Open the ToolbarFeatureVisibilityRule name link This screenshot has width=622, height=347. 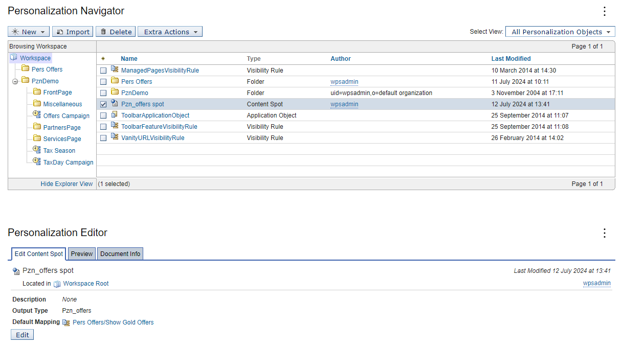(159, 127)
